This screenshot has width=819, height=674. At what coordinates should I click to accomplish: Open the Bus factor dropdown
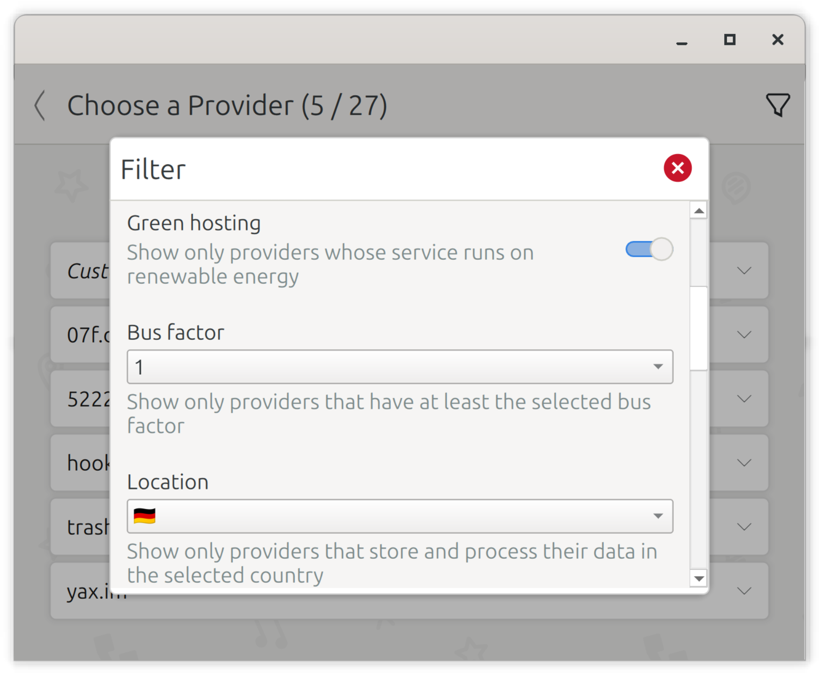[399, 367]
